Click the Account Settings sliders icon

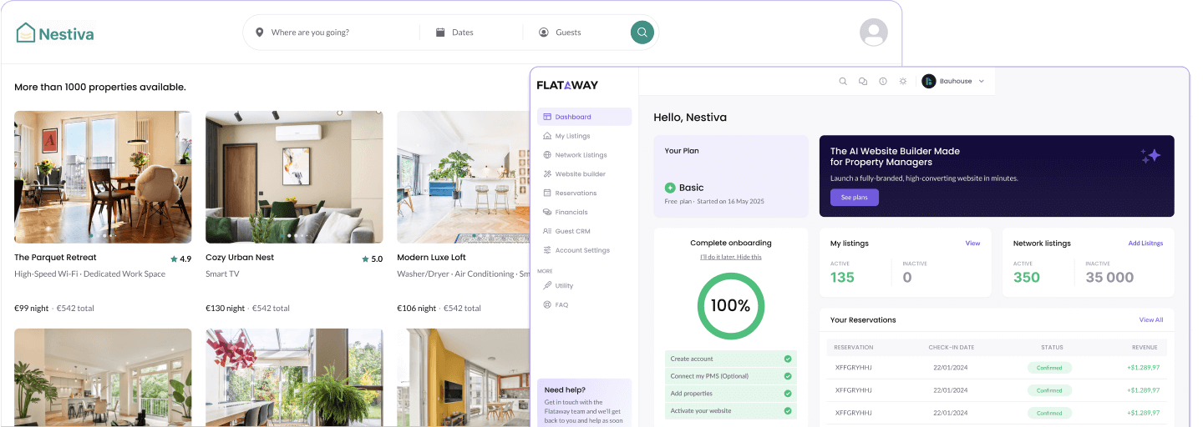[x=547, y=250]
